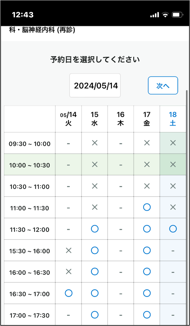Click the 10:00 ~ 10:30 highlighted row label
This screenshot has width=190, height=326.
(x=30, y=165)
